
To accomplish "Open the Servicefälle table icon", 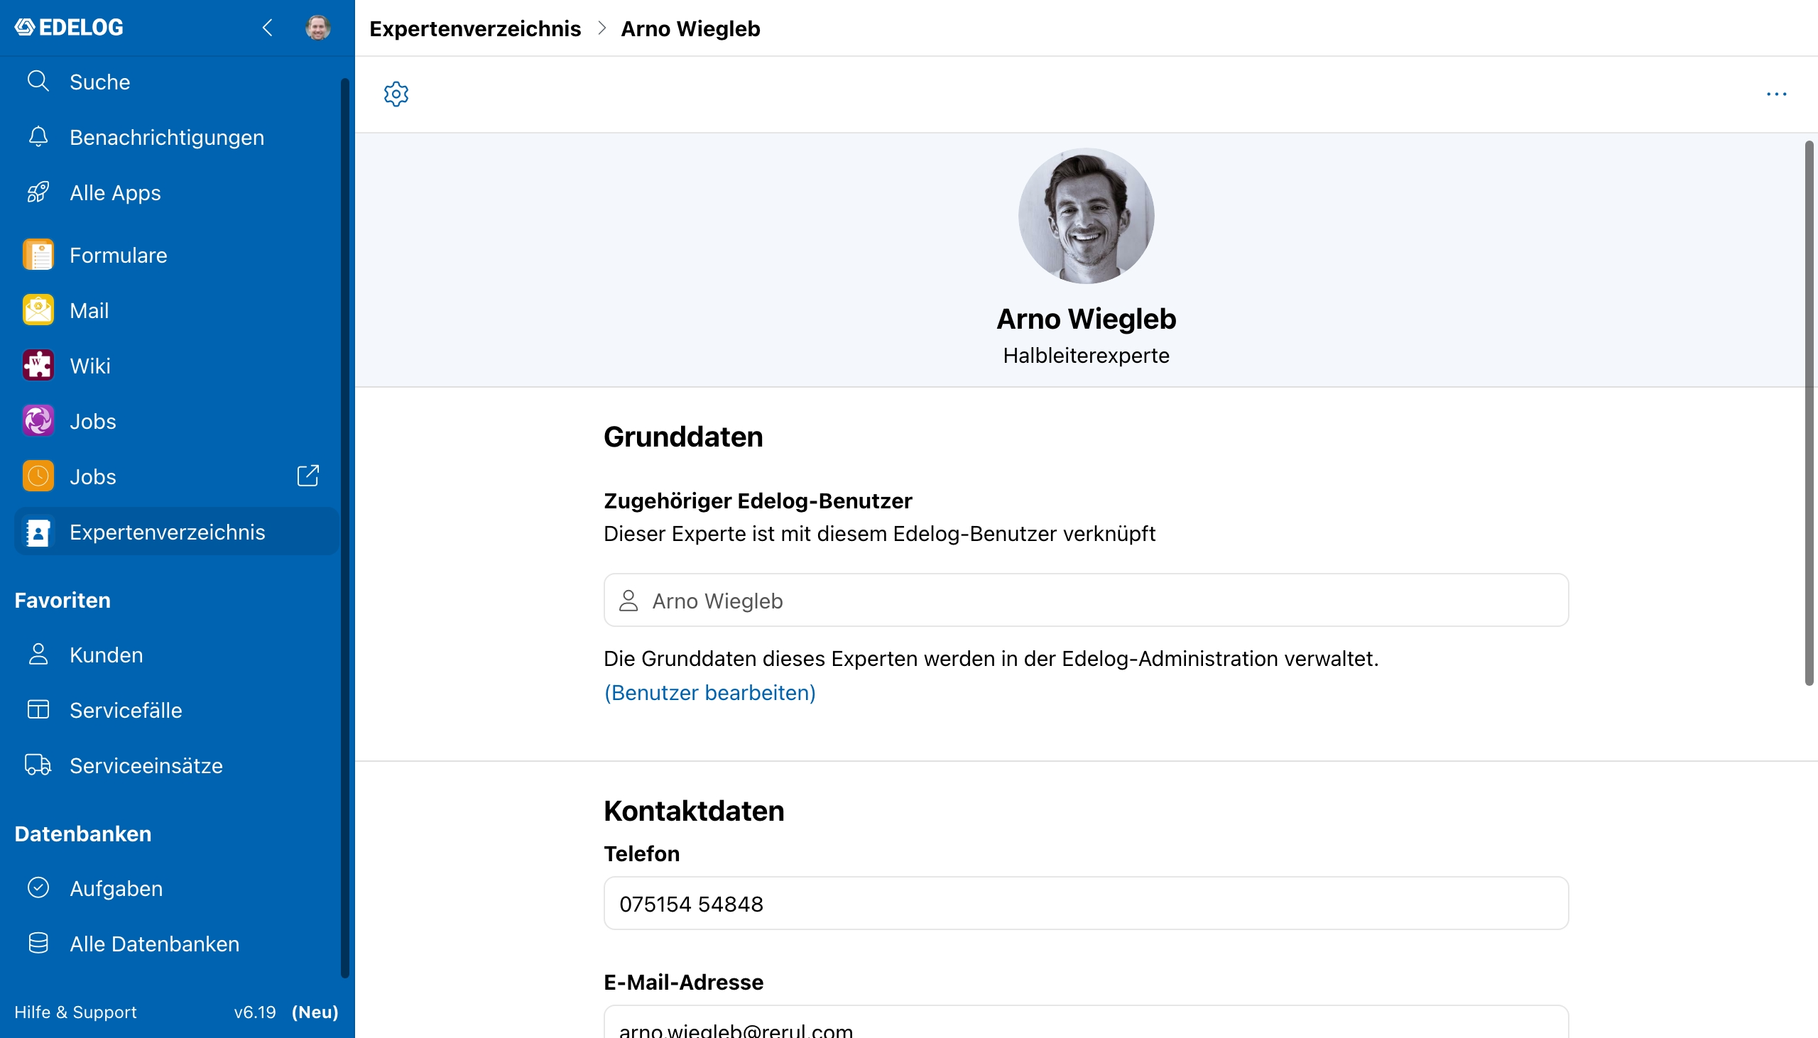I will click(x=38, y=710).
